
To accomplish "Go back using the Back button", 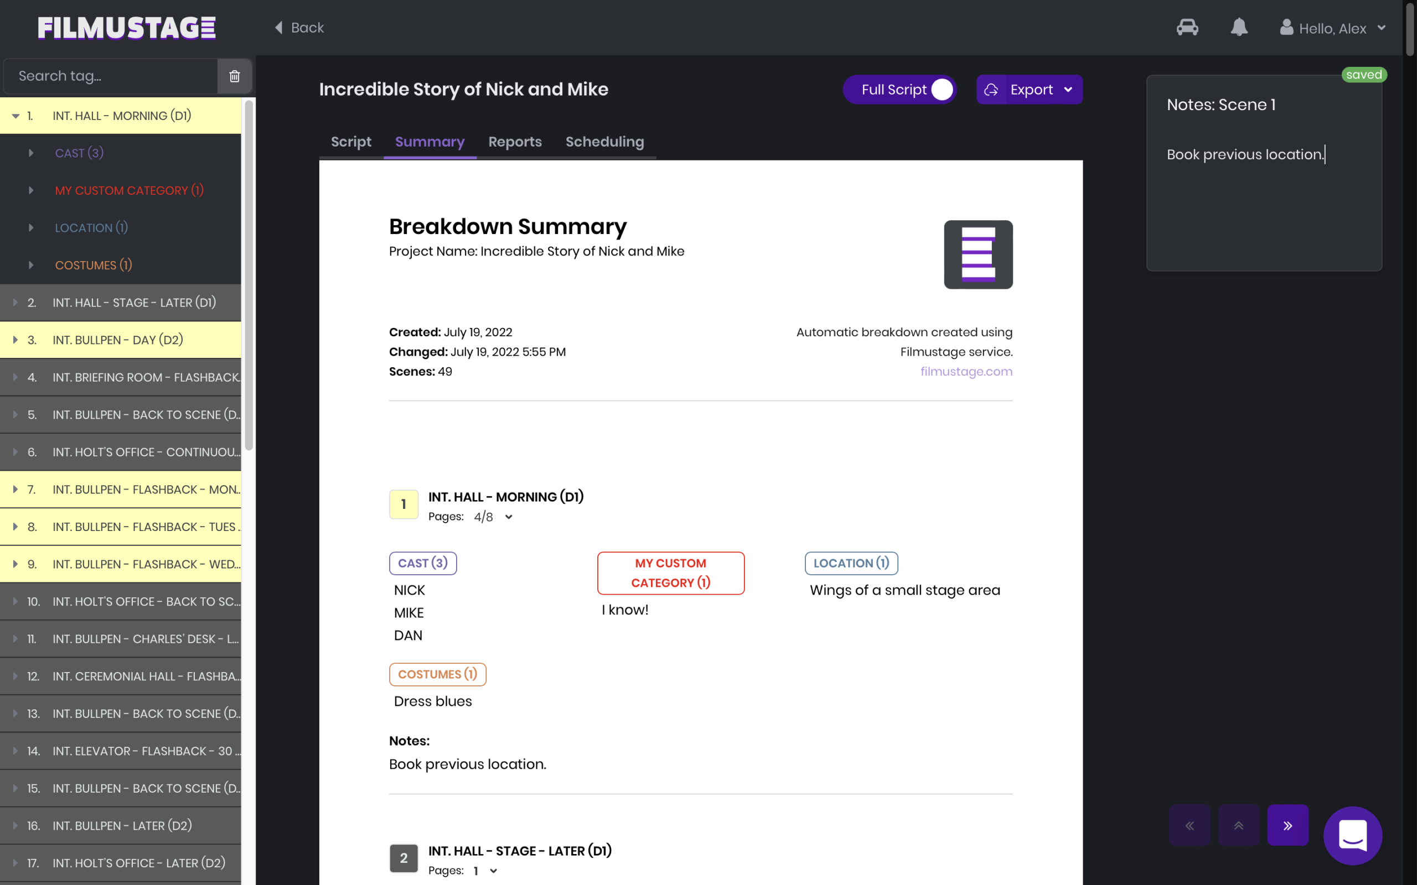I will tap(299, 28).
